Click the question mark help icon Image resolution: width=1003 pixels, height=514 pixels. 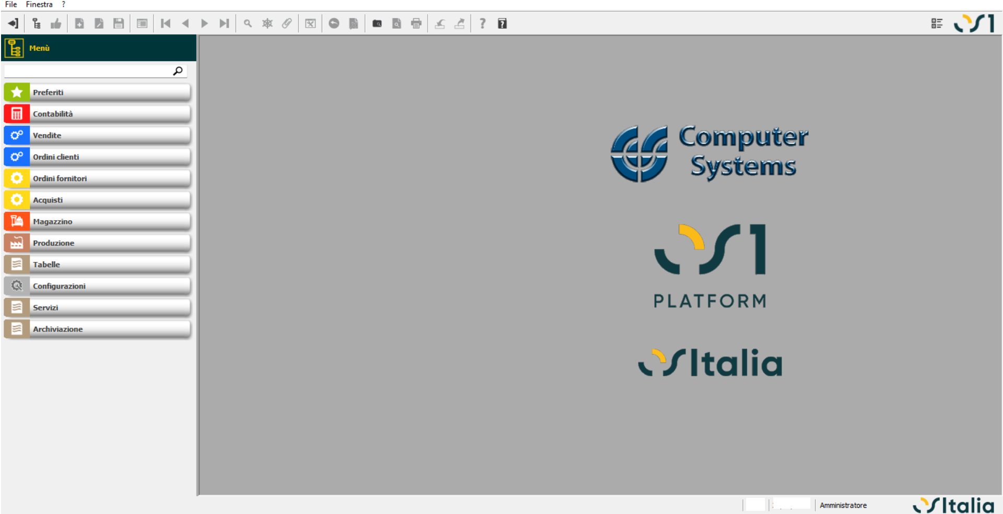click(482, 23)
